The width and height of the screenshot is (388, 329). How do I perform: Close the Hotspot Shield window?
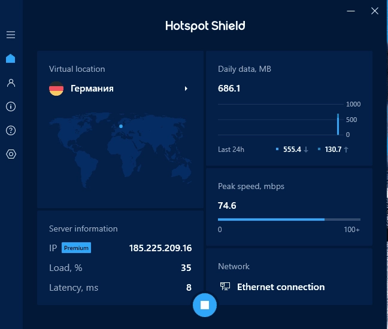pos(375,11)
